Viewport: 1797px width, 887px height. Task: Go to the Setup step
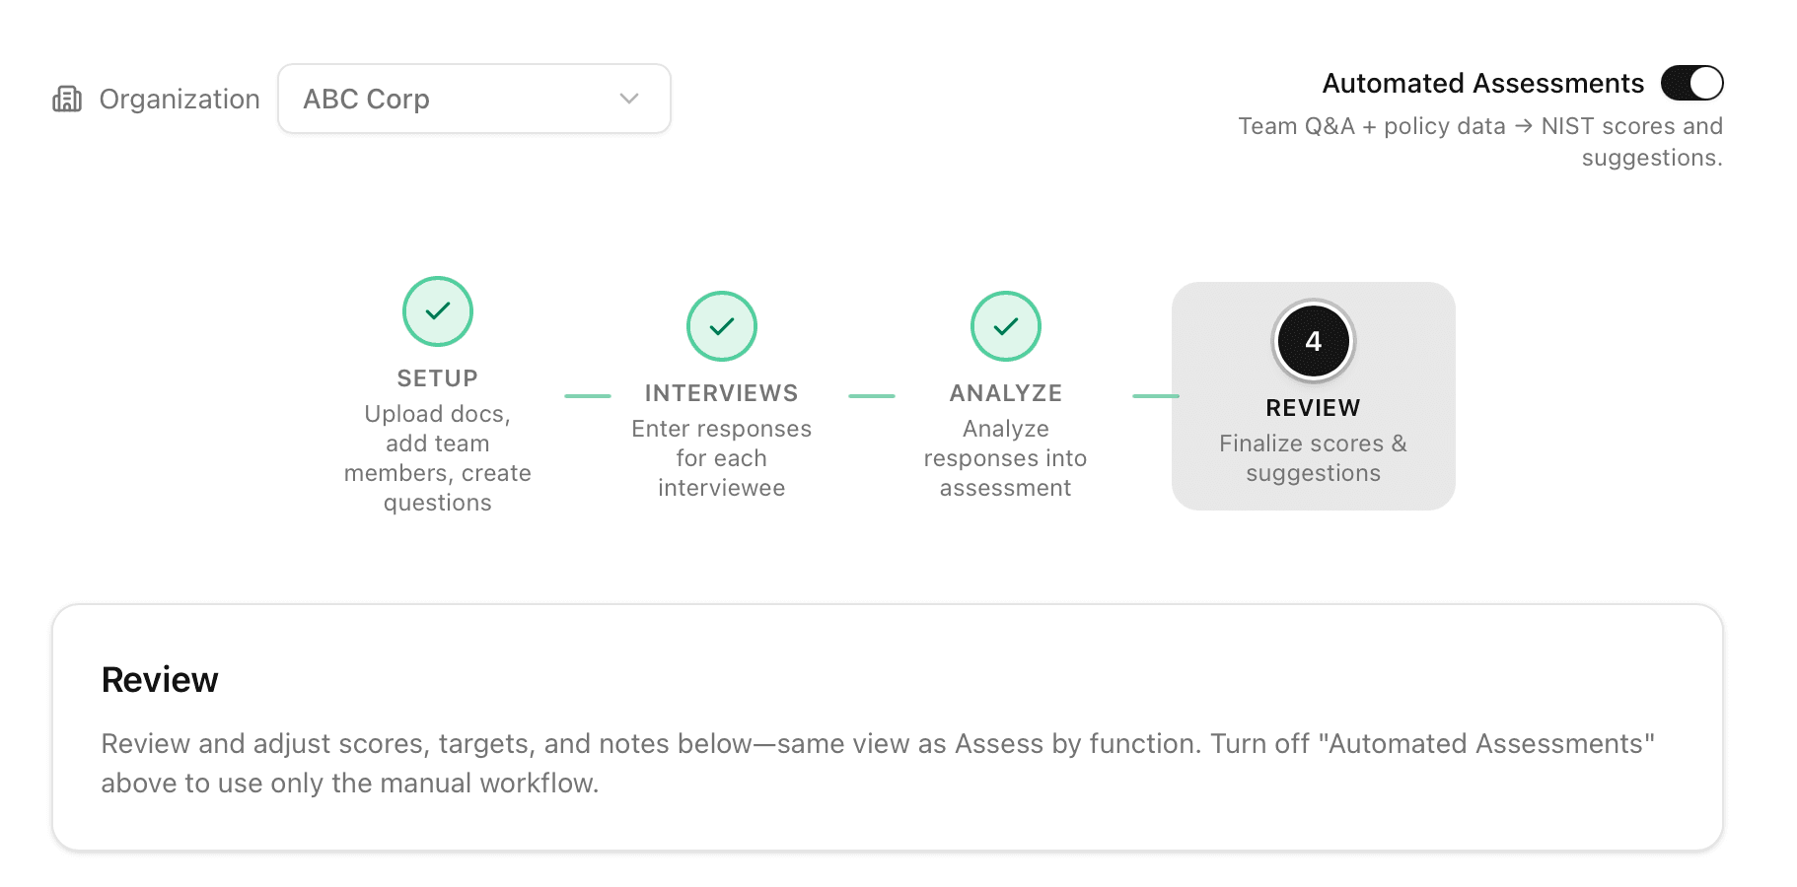(438, 376)
